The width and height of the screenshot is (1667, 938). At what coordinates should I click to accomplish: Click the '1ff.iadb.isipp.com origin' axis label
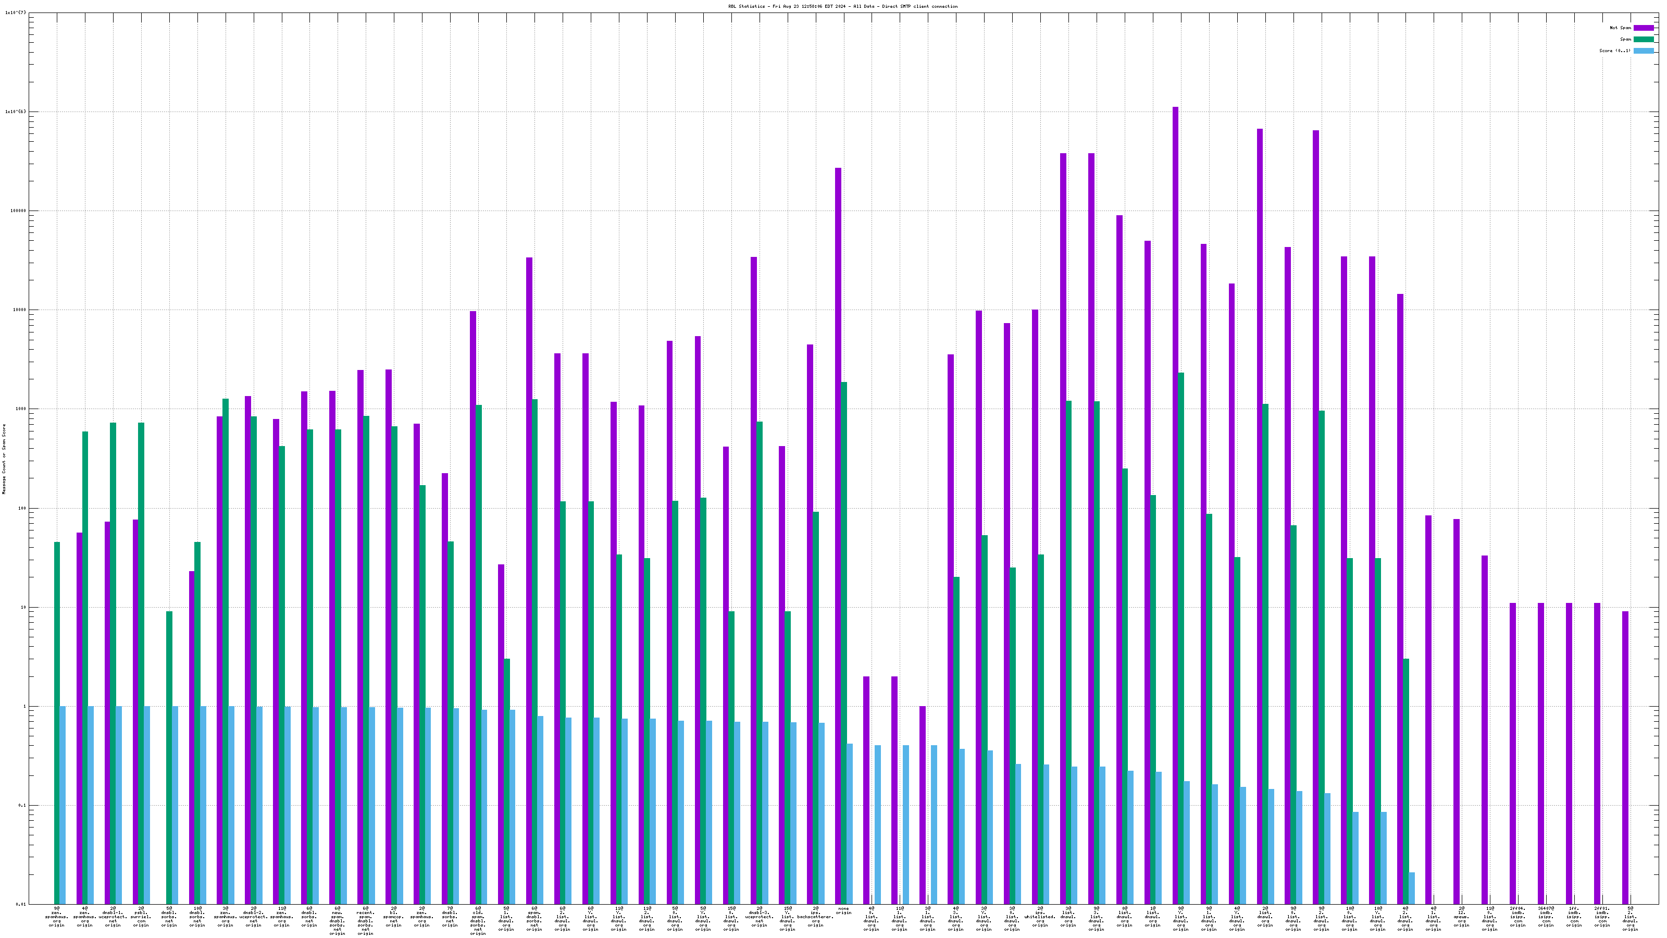pos(1574,917)
